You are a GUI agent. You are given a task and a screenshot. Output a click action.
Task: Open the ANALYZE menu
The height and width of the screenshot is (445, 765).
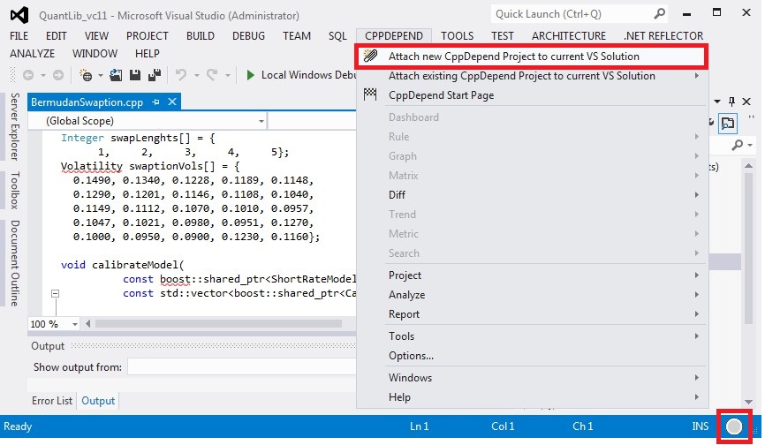[32, 54]
